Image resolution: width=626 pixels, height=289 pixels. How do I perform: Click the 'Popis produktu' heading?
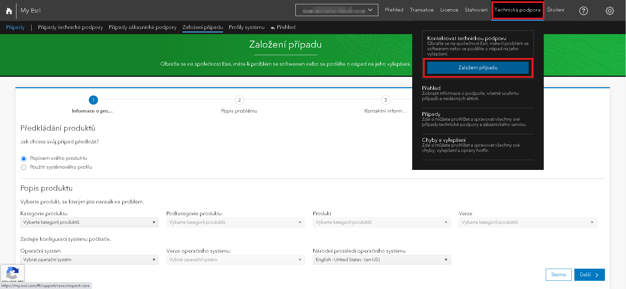(46, 188)
